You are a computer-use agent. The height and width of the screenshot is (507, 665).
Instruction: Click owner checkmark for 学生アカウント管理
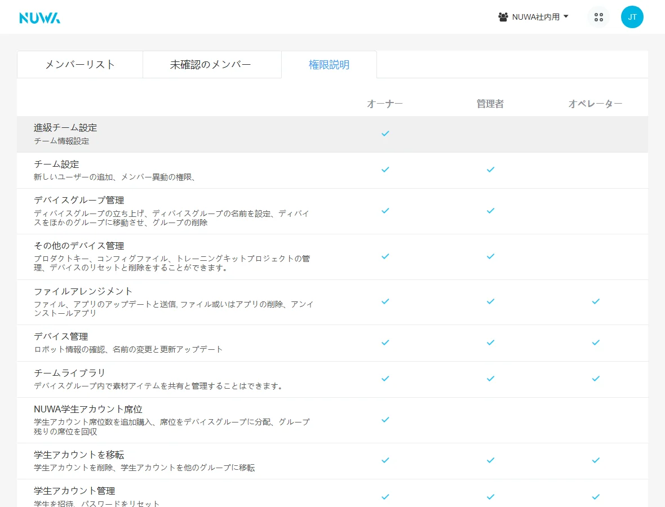[385, 497]
